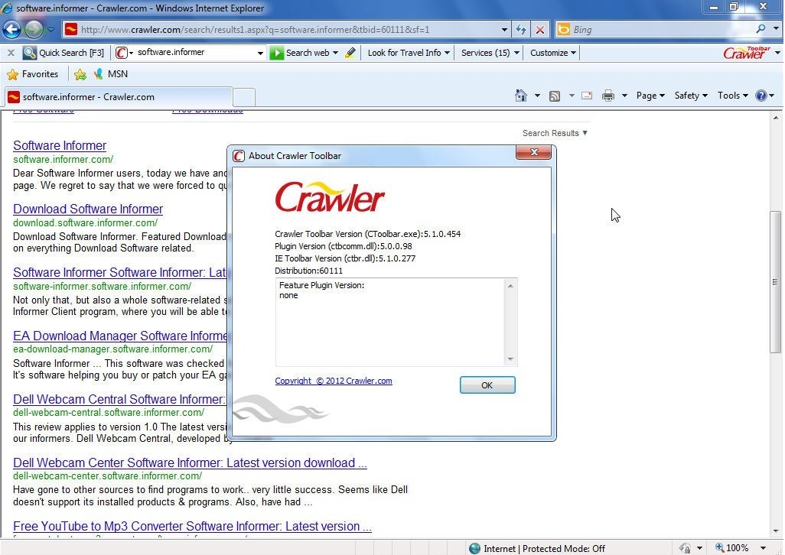The width and height of the screenshot is (785, 555).
Task: Close the Crawler toolbar with the X icon
Action: point(11,53)
